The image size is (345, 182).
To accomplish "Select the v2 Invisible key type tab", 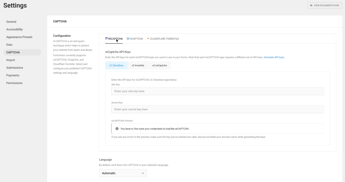I will [138, 66].
